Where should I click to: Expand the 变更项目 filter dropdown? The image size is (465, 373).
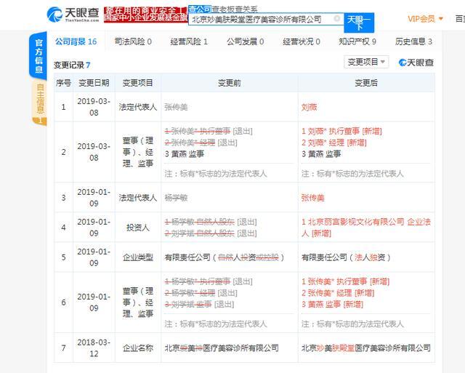tap(366, 63)
